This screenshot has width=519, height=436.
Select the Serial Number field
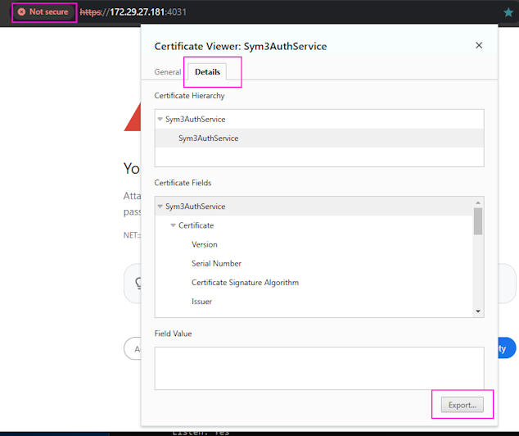point(216,264)
